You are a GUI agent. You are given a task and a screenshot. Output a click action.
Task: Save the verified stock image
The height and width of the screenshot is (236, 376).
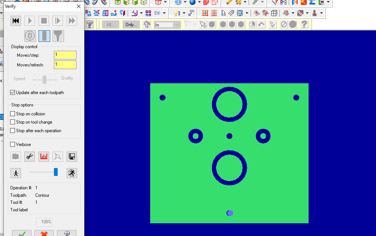pos(72,156)
